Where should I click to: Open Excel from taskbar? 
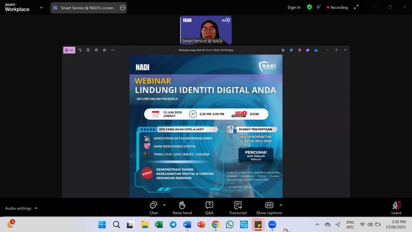(159, 225)
